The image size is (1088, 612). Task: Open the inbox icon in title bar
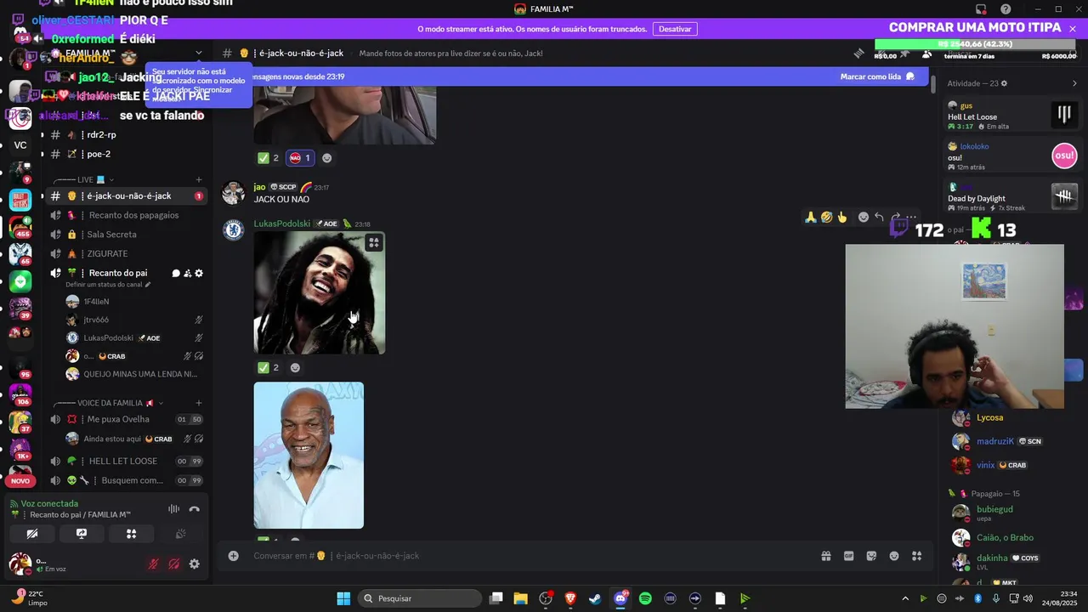981,9
